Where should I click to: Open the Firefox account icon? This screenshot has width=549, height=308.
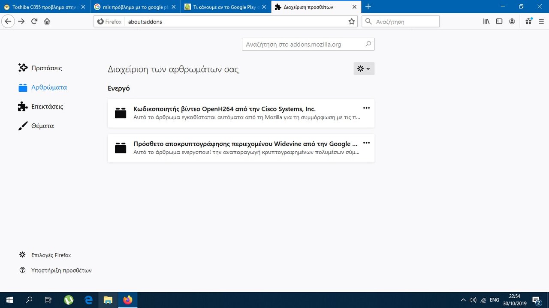point(512,21)
